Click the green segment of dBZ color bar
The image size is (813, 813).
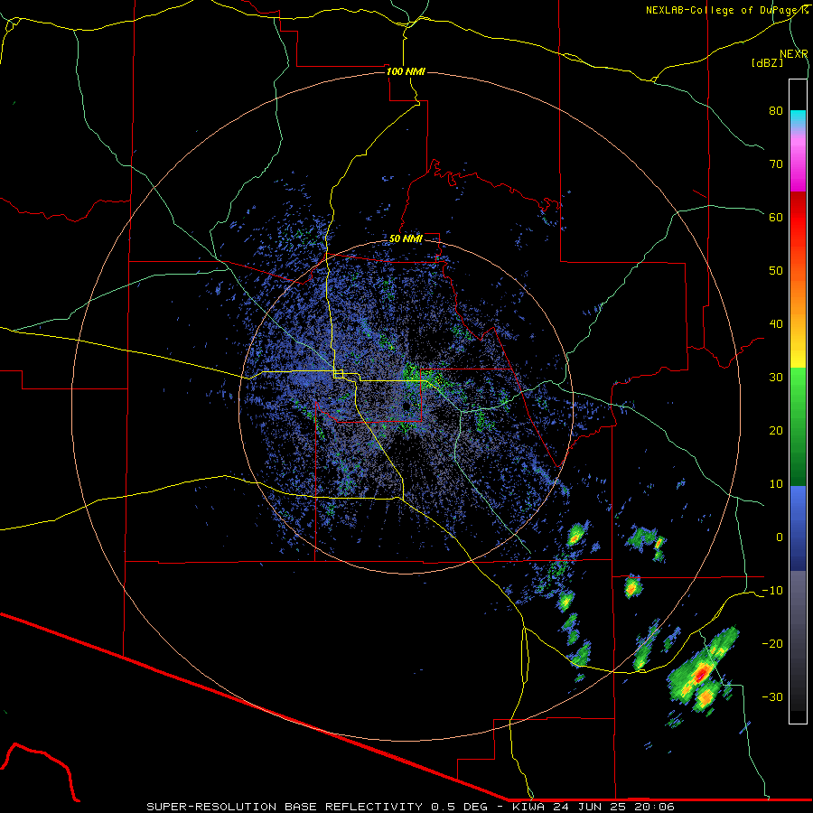(x=798, y=426)
